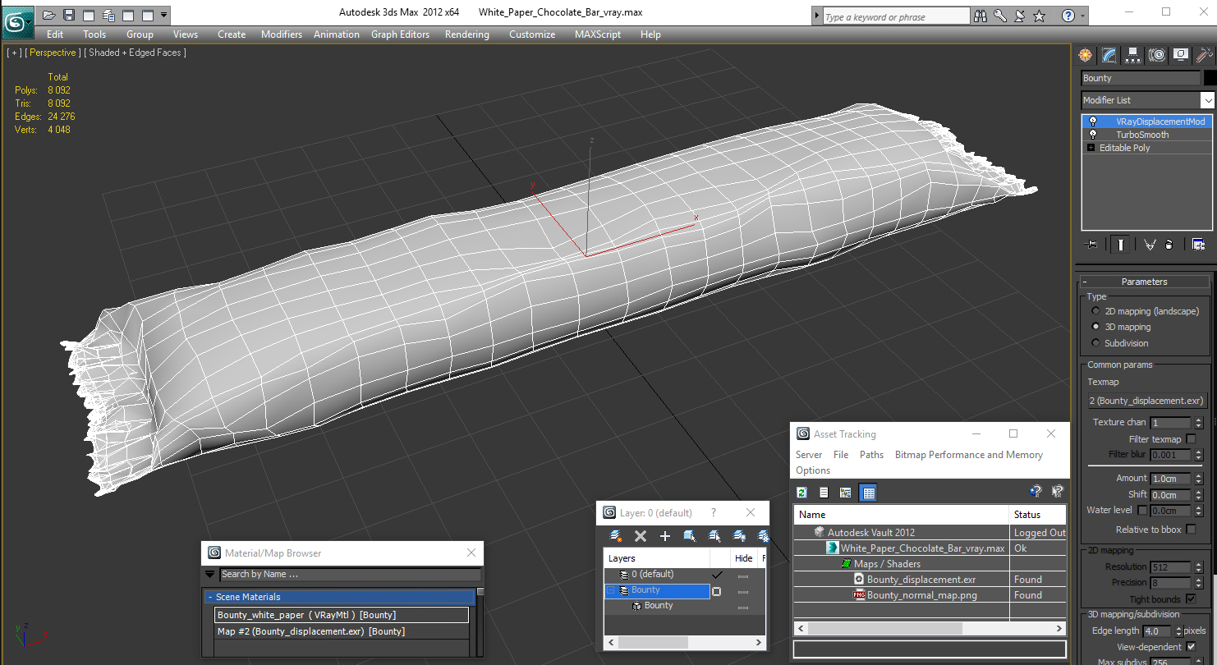Open the Motion command panel tab
Screen dimensions: 1217x665
1157,55
